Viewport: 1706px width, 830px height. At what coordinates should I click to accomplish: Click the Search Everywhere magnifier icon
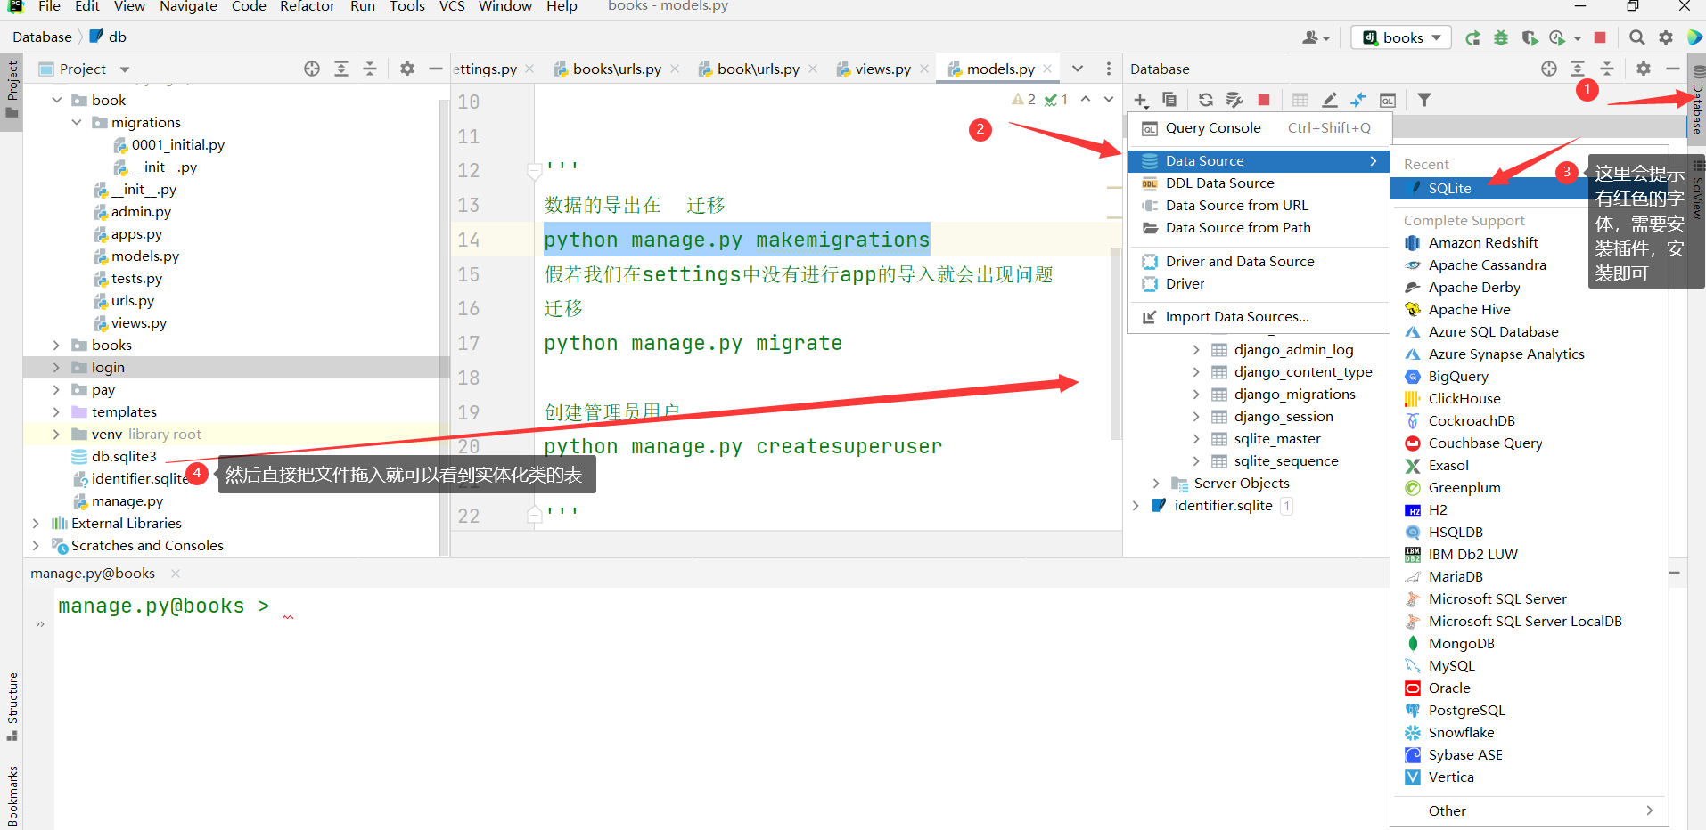pos(1636,37)
